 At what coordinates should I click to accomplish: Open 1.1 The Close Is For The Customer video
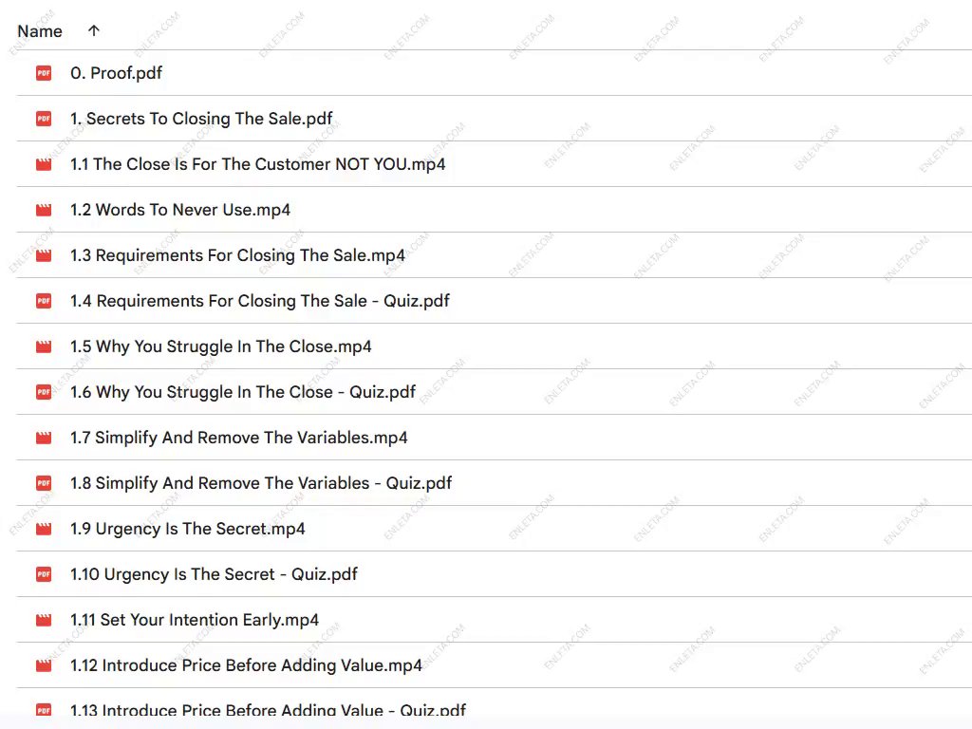257,164
